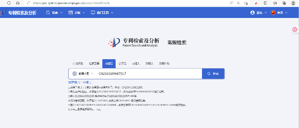Click the search field containing CN201610966753.7

(x=149, y=73)
